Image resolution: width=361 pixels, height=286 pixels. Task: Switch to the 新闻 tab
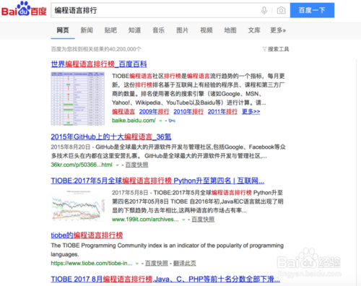pyautogui.click(x=87, y=30)
